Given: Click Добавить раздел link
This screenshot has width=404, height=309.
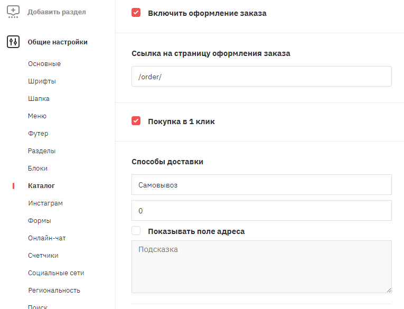Looking at the screenshot, I should (57, 12).
